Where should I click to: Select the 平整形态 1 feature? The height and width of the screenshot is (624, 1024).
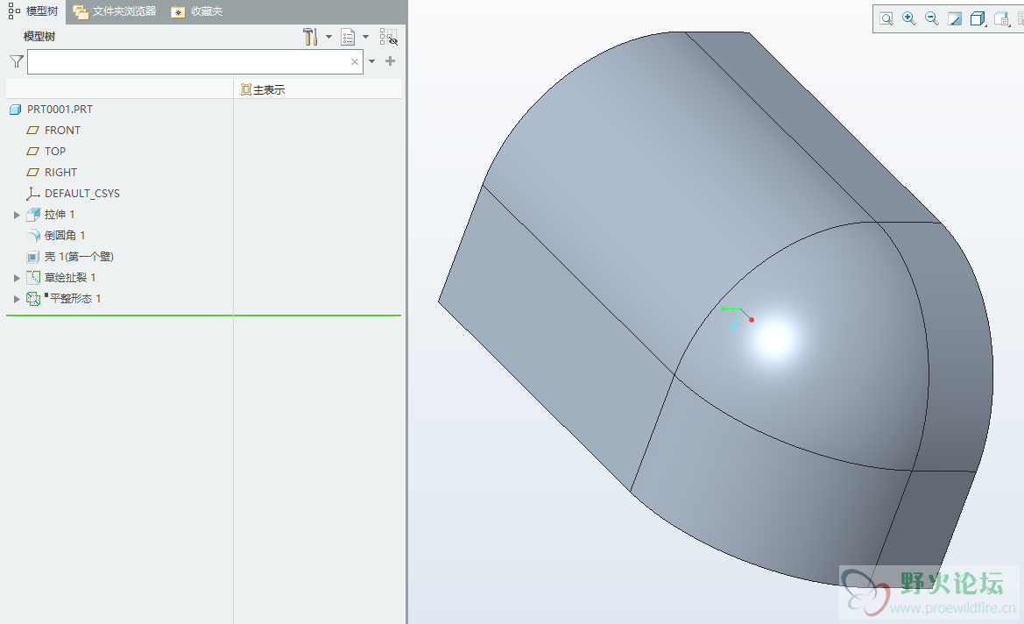point(75,299)
